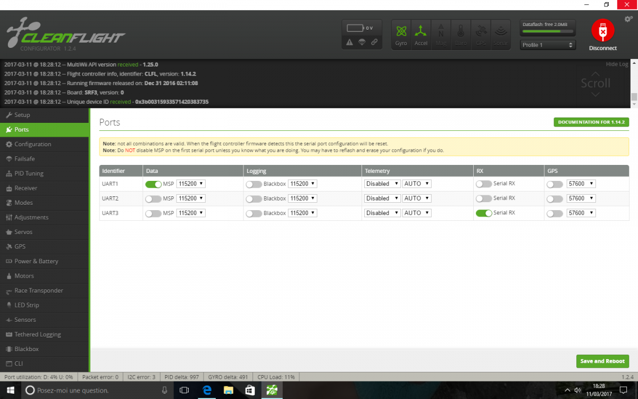Enable Blackbox logging on UART2

tap(254, 199)
